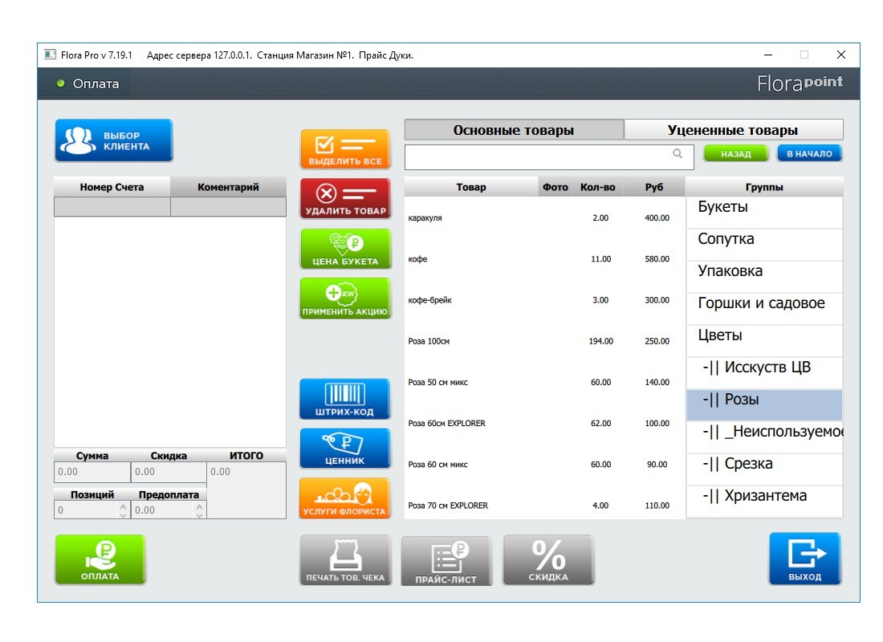Open the client selection (Выбор клиента) button
The height and width of the screenshot is (642, 883).
pyautogui.click(x=113, y=140)
